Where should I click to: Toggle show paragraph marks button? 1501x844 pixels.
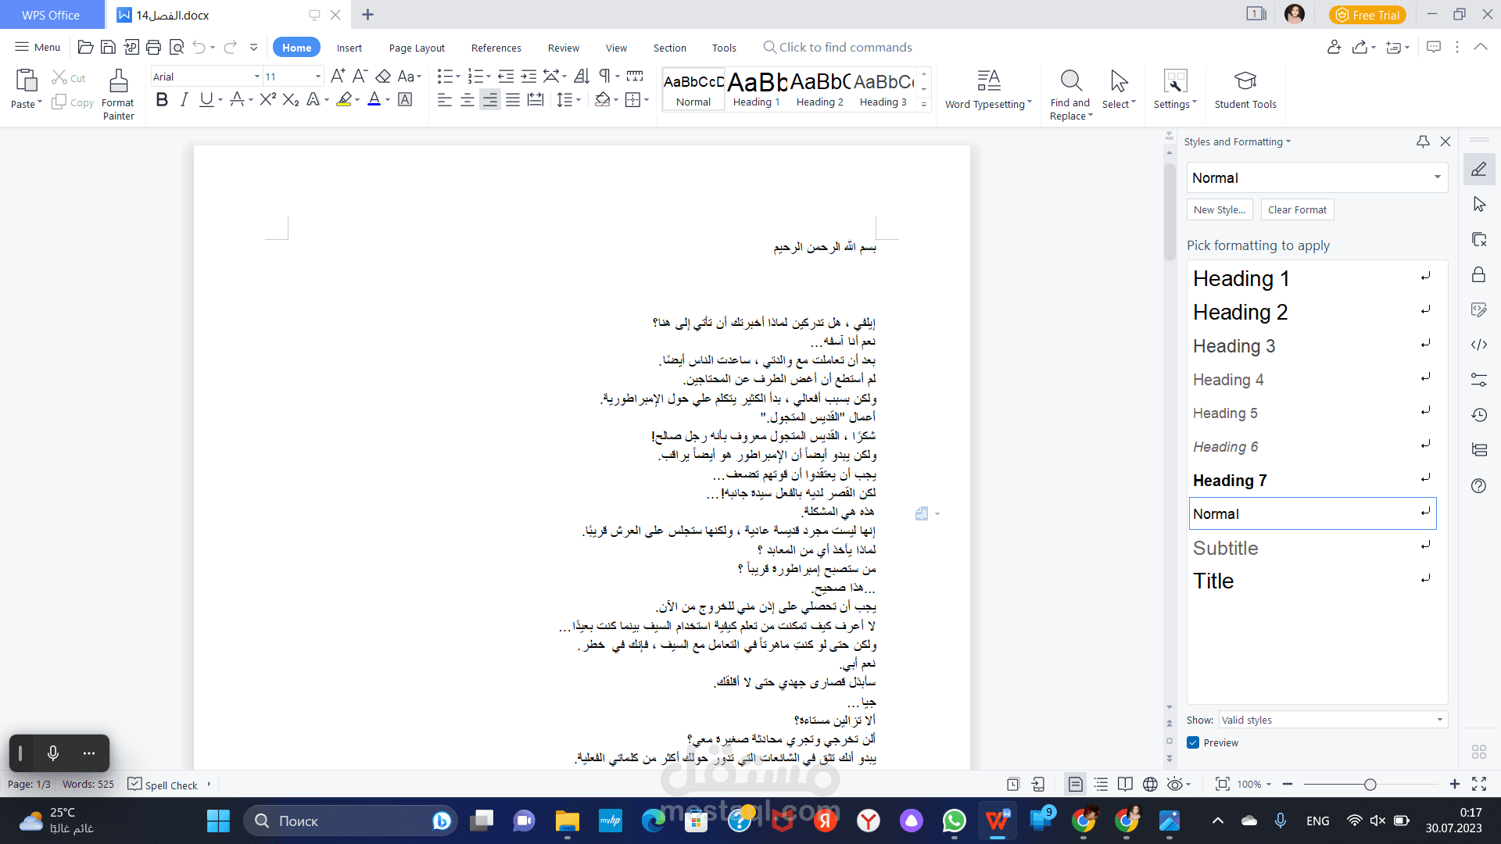tap(604, 76)
